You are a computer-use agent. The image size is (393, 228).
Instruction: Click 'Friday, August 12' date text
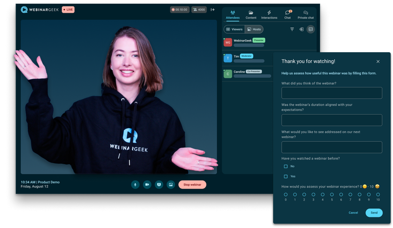coord(34,187)
